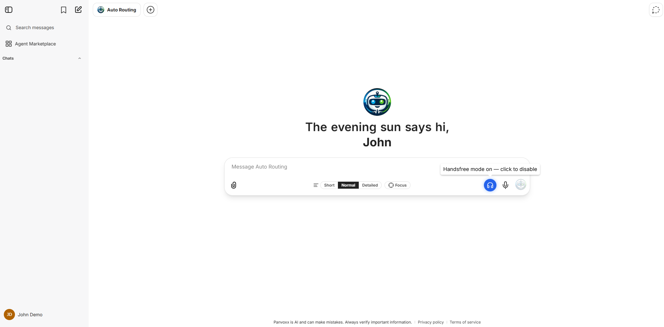Open the Terms of service link
The image size is (664, 327).
coord(465,322)
